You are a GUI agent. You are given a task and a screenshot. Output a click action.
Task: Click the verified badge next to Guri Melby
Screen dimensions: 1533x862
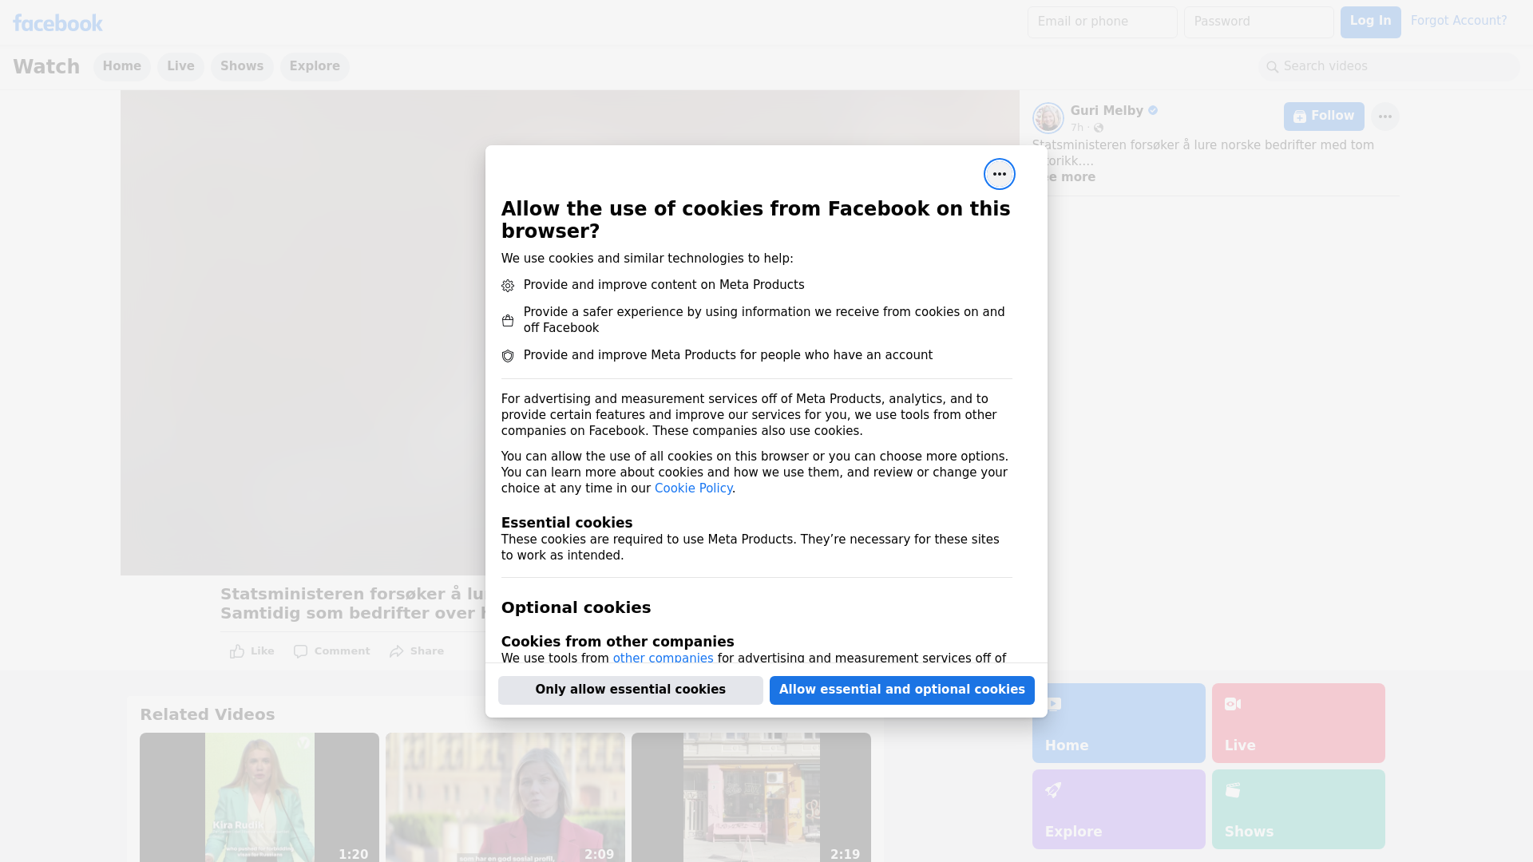pos(1153,111)
